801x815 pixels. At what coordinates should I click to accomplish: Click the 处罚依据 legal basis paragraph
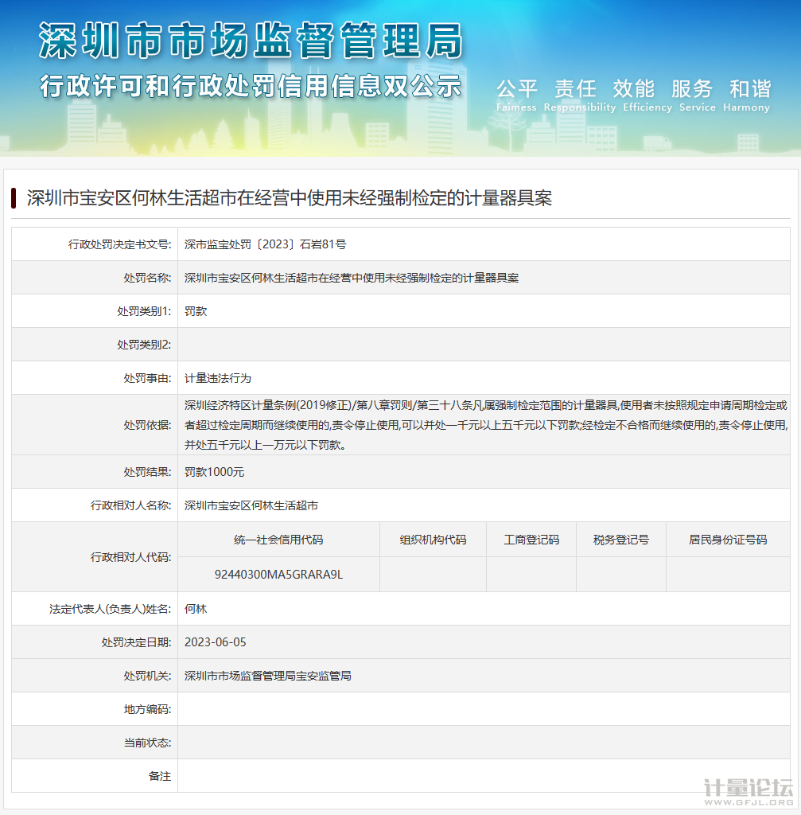(485, 425)
